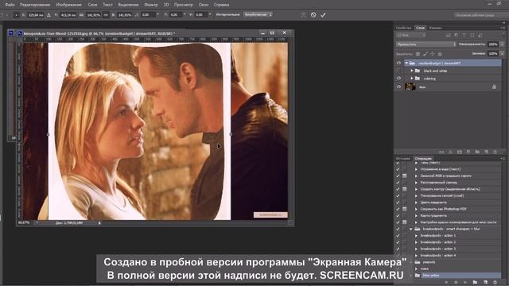Open the Файл menu
This screenshot has width=509, height=286.
[x=10, y=5]
